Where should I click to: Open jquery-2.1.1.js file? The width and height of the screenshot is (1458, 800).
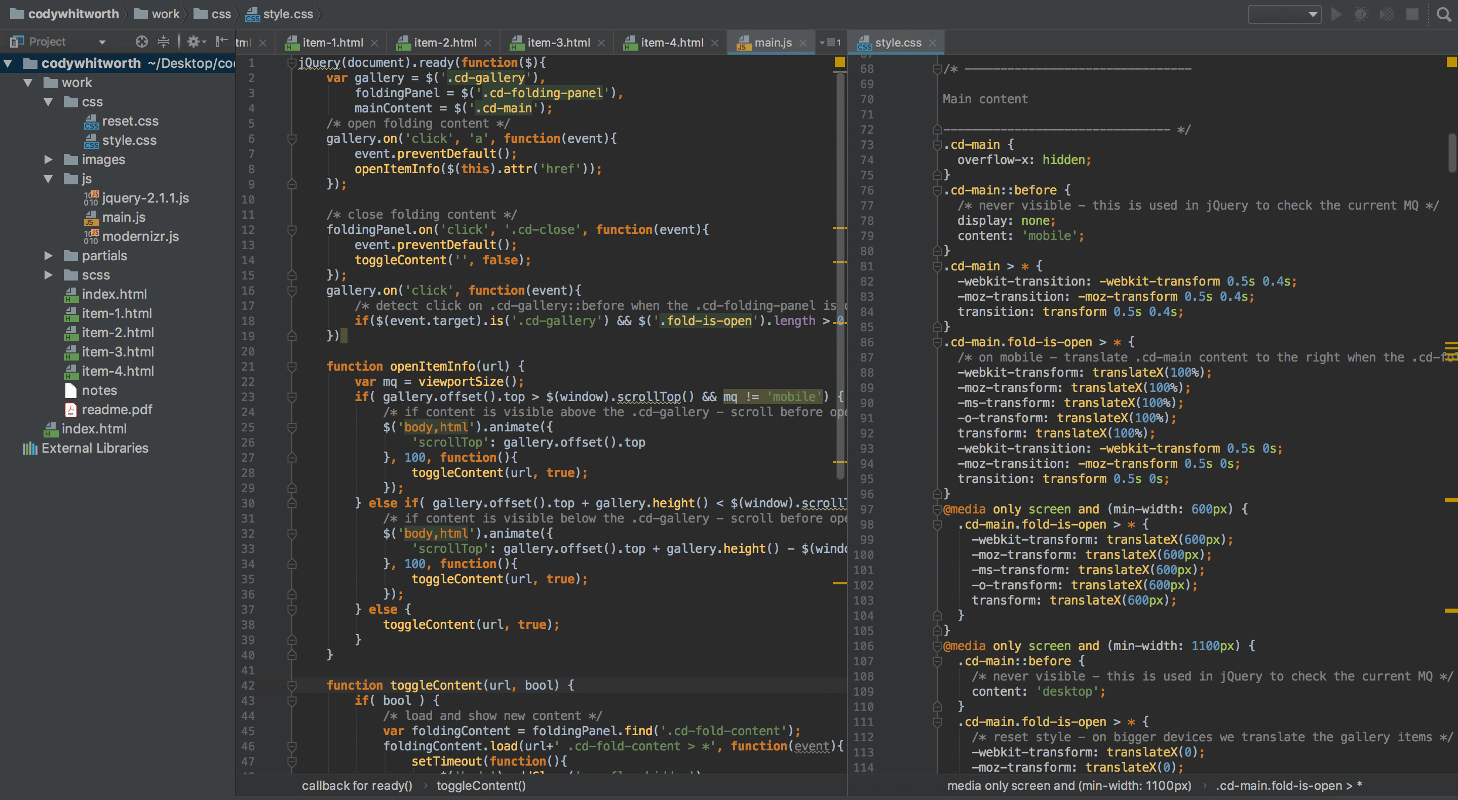point(136,198)
